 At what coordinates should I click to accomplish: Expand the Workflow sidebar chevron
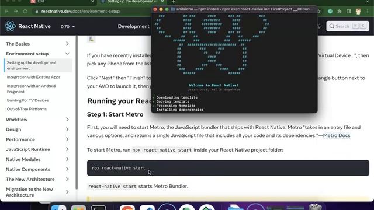coord(67,119)
